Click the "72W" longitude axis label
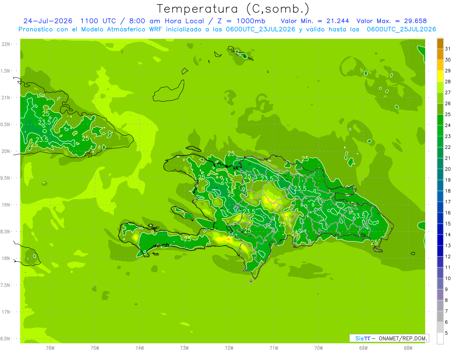The image size is (458, 353). (229, 348)
